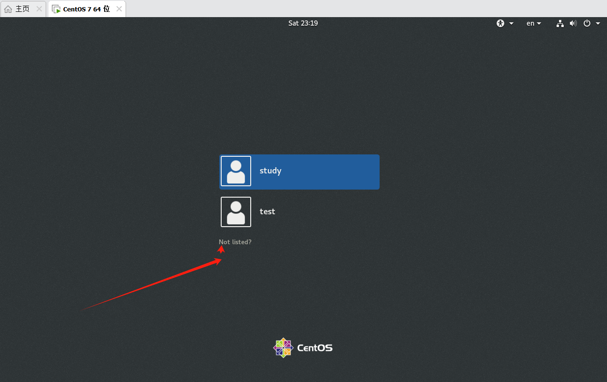Image resolution: width=607 pixels, height=382 pixels.
Task: Select the test user account
Action: [x=299, y=212]
